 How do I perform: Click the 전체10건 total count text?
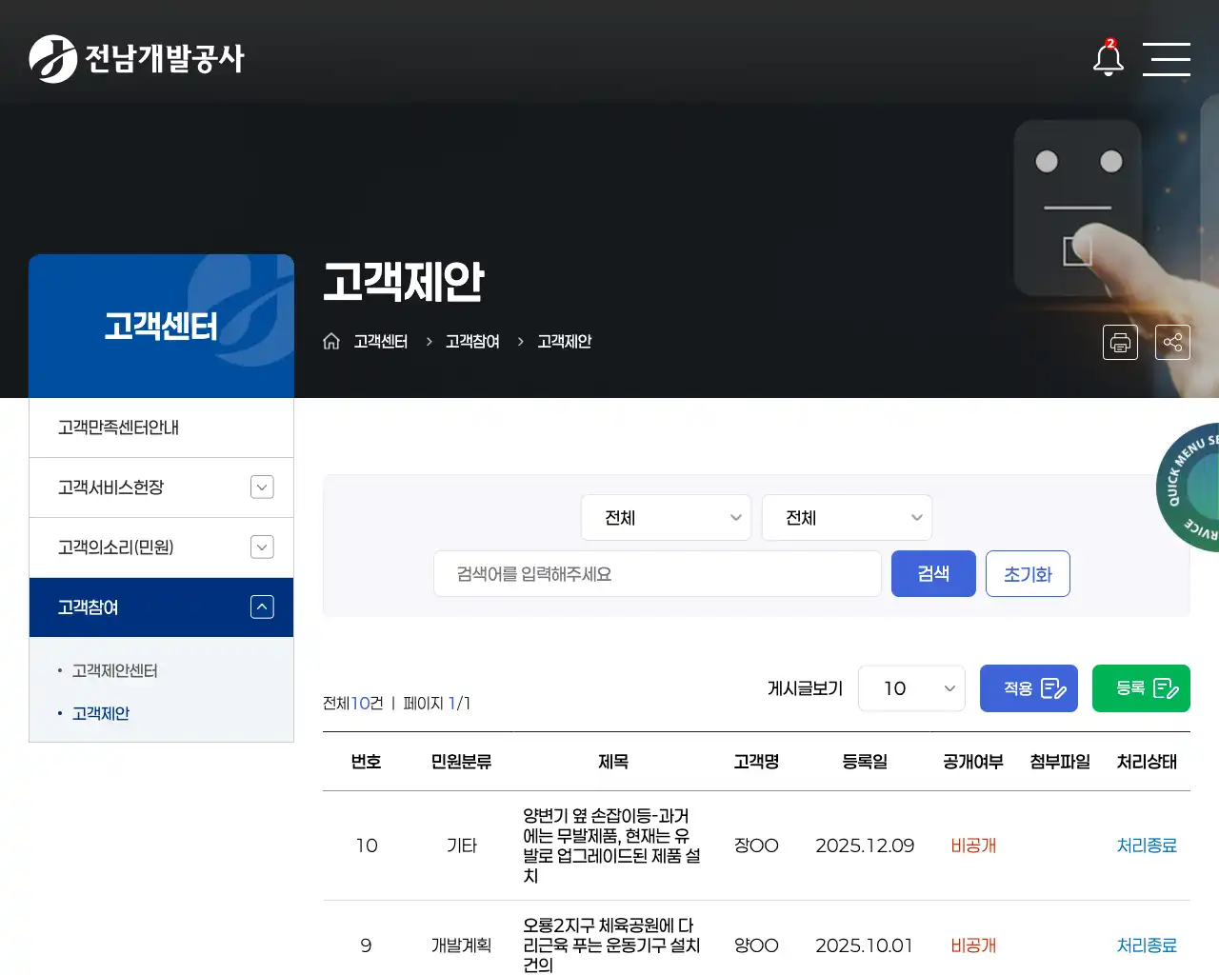352,703
